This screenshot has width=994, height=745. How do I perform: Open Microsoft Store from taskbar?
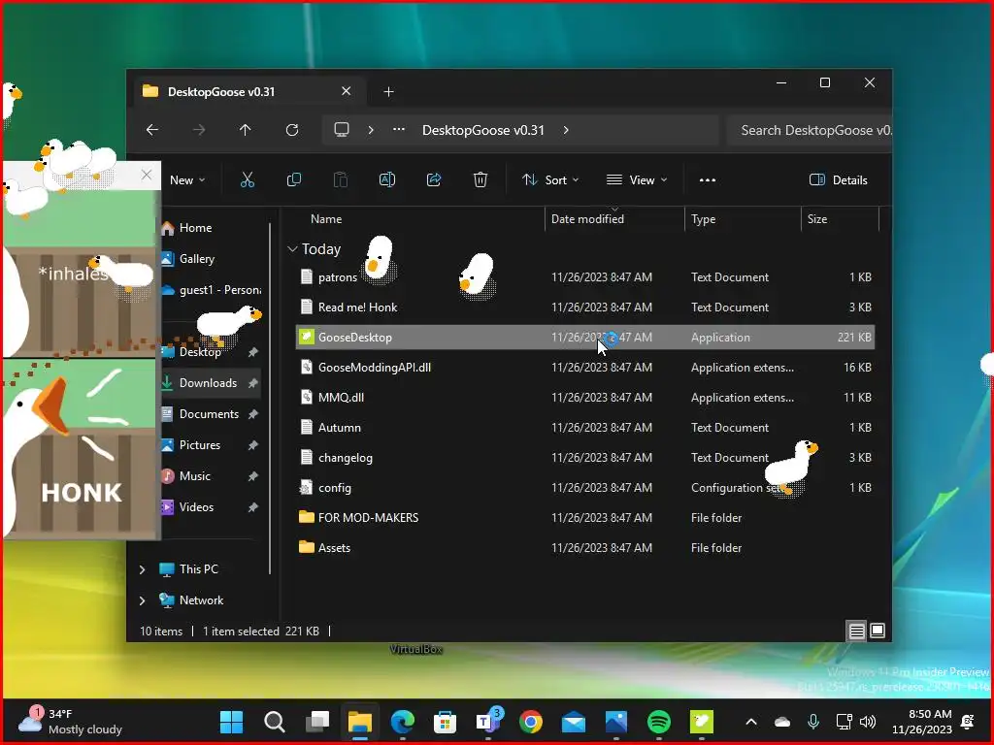click(445, 722)
